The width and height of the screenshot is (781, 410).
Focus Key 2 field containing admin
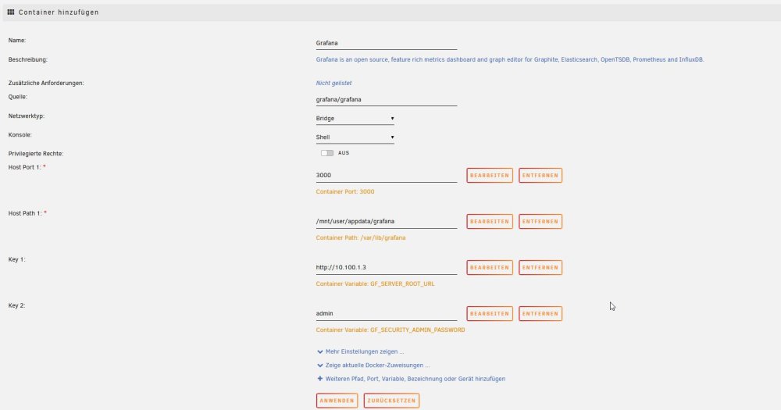(386, 313)
